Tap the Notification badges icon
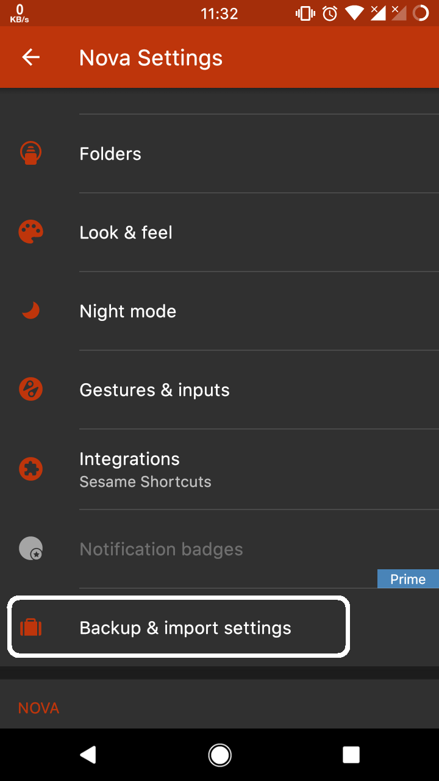Viewport: 439px width, 781px height. 30,549
